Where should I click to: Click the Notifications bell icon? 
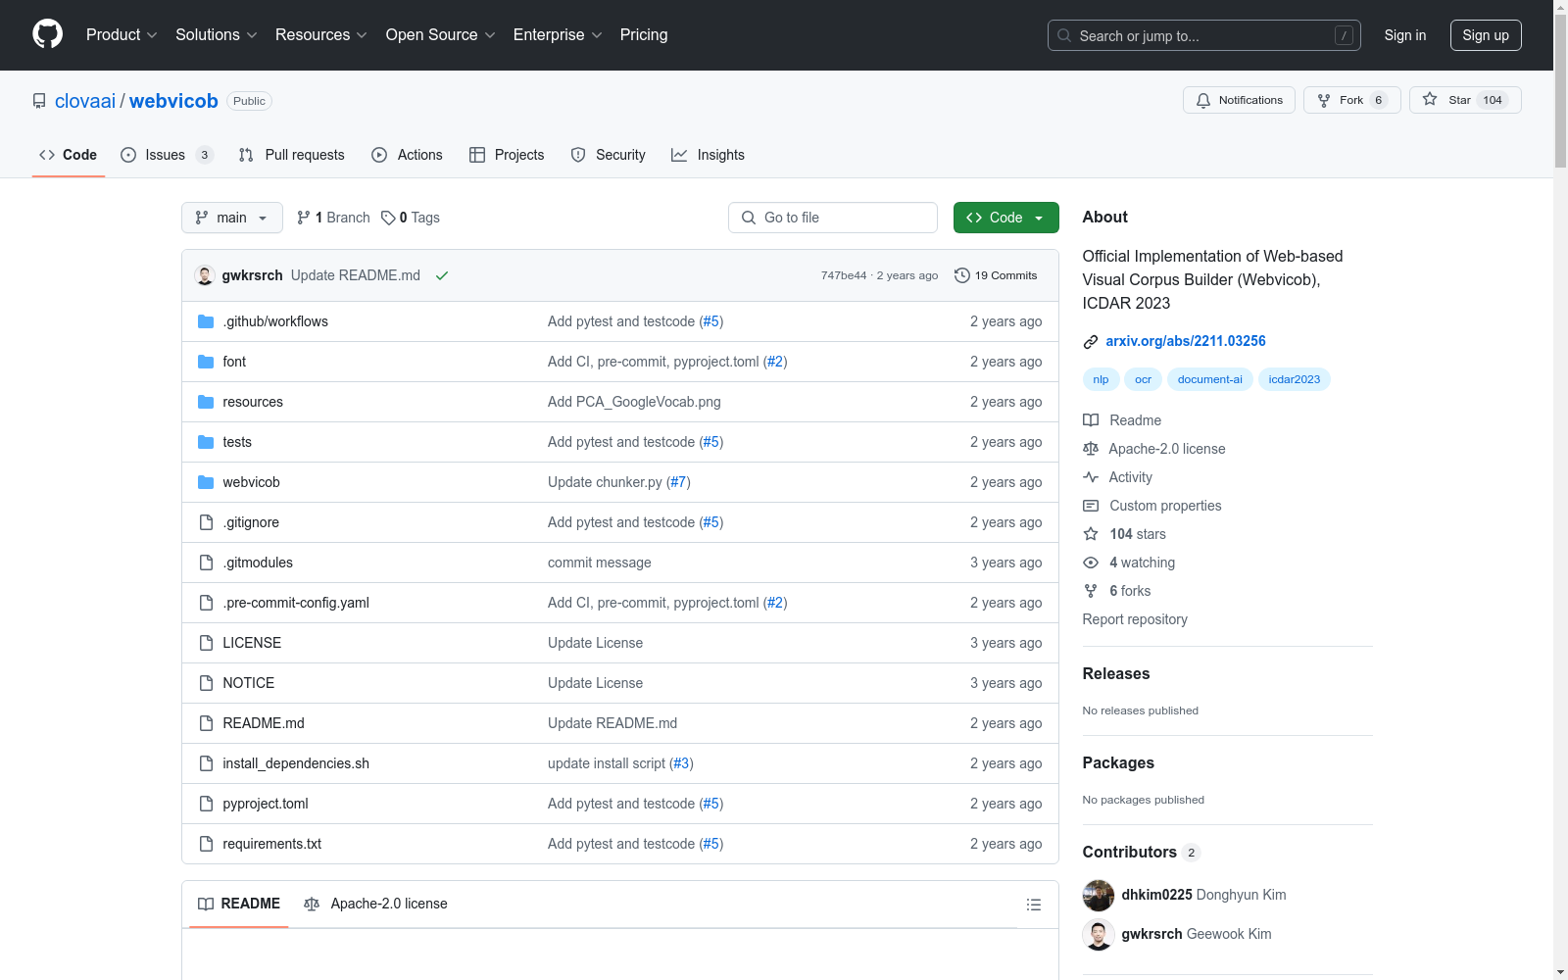pyautogui.click(x=1203, y=100)
